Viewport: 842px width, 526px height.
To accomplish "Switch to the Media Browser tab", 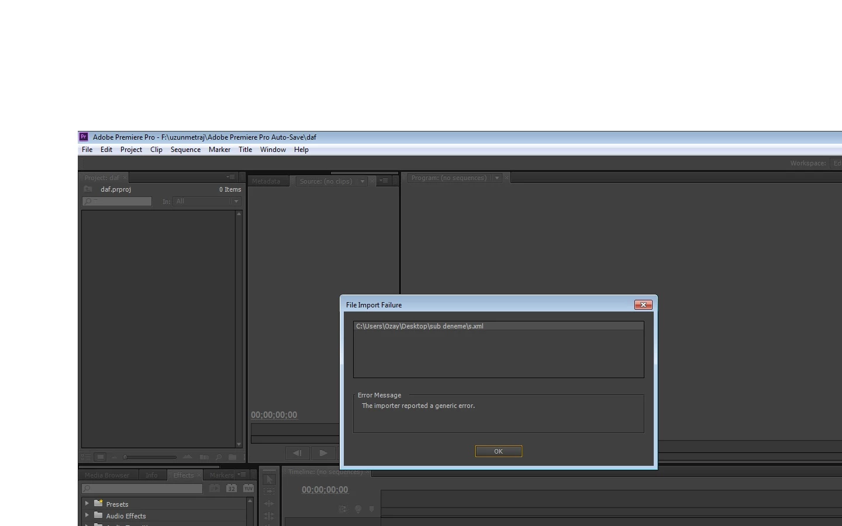I will (107, 475).
